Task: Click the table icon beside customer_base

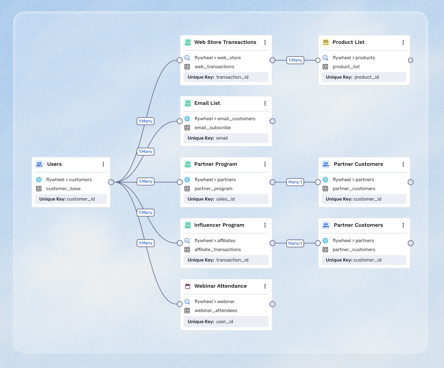Action: coord(39,189)
